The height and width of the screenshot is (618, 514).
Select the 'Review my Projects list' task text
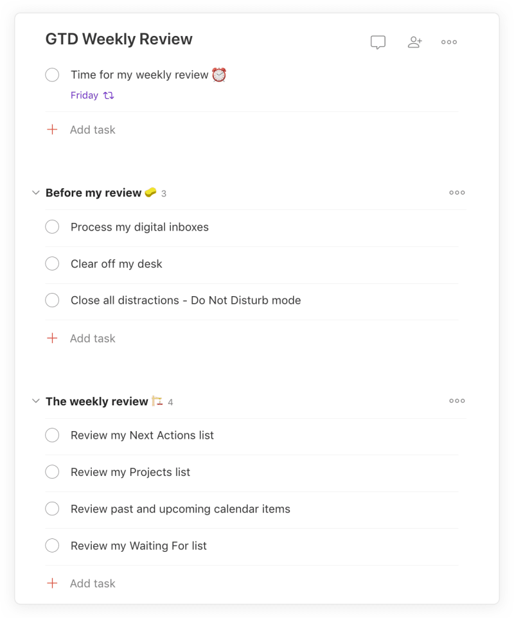[x=130, y=472]
